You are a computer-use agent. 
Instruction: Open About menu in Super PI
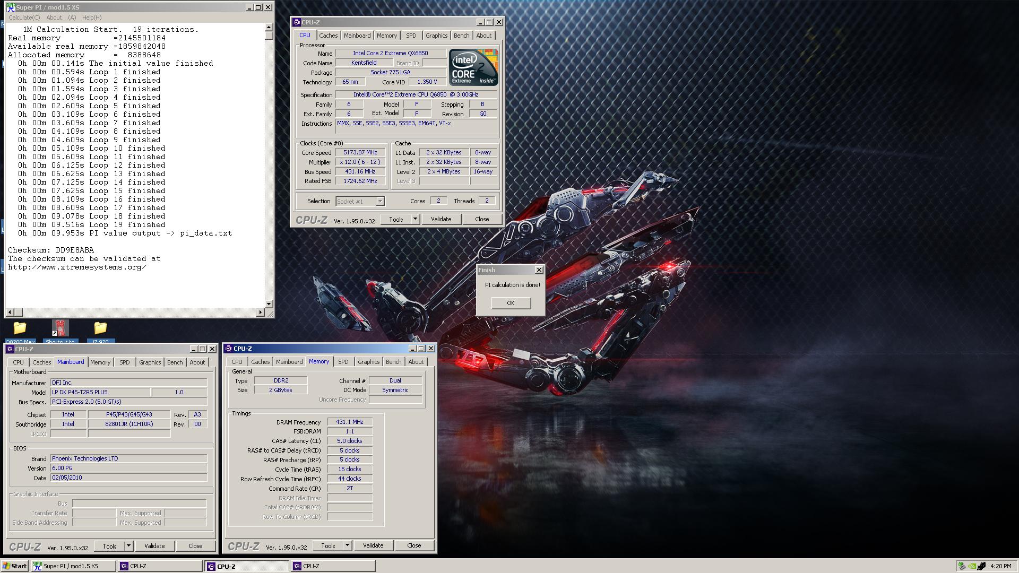tap(61, 18)
